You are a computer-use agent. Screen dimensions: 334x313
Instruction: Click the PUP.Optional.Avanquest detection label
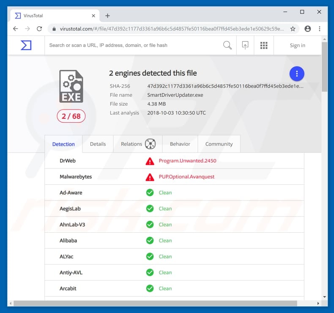(186, 177)
